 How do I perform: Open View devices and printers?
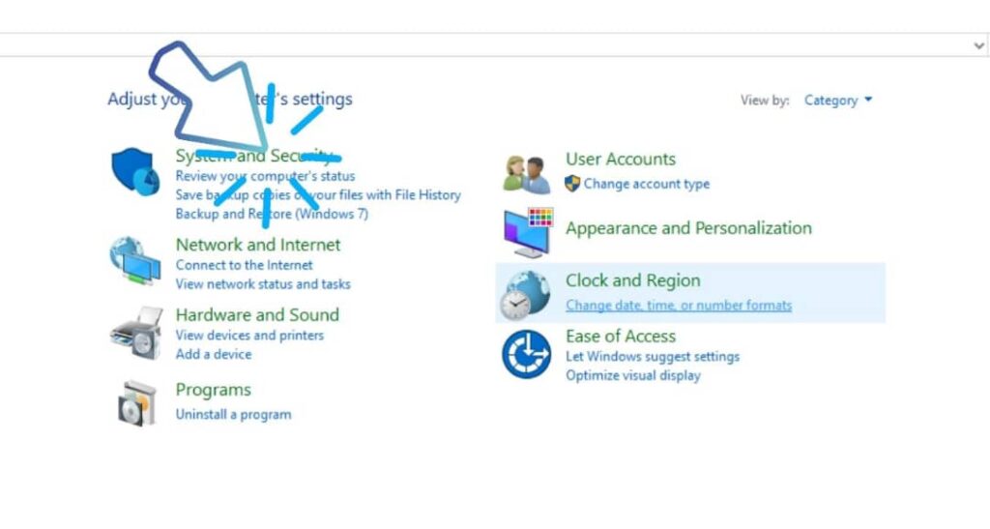[249, 336]
